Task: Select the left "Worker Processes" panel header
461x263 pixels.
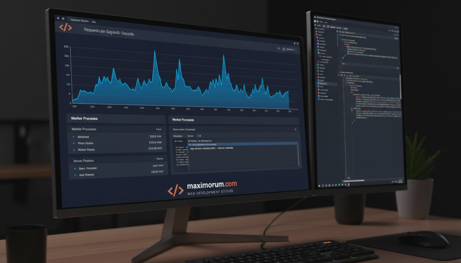Action: pyautogui.click(x=116, y=118)
